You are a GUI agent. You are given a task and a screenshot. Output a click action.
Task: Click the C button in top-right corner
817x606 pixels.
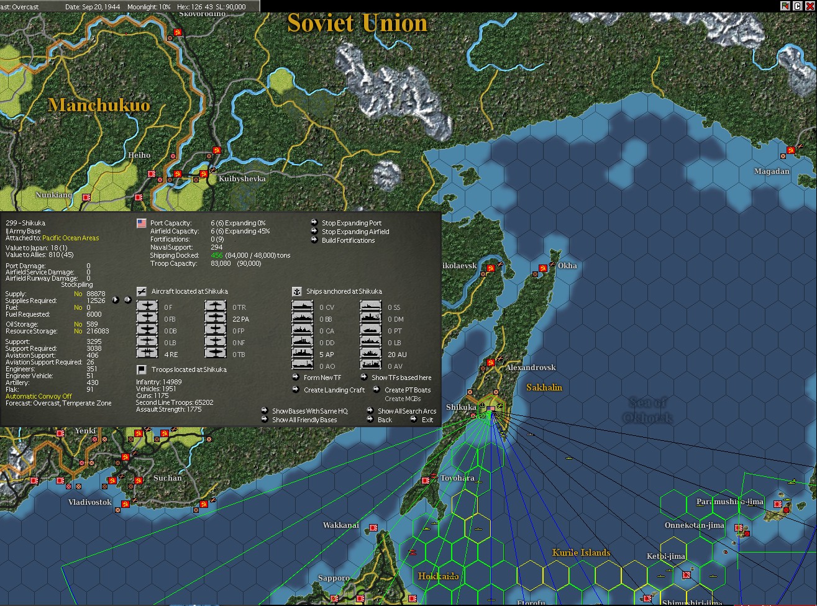(x=796, y=6)
